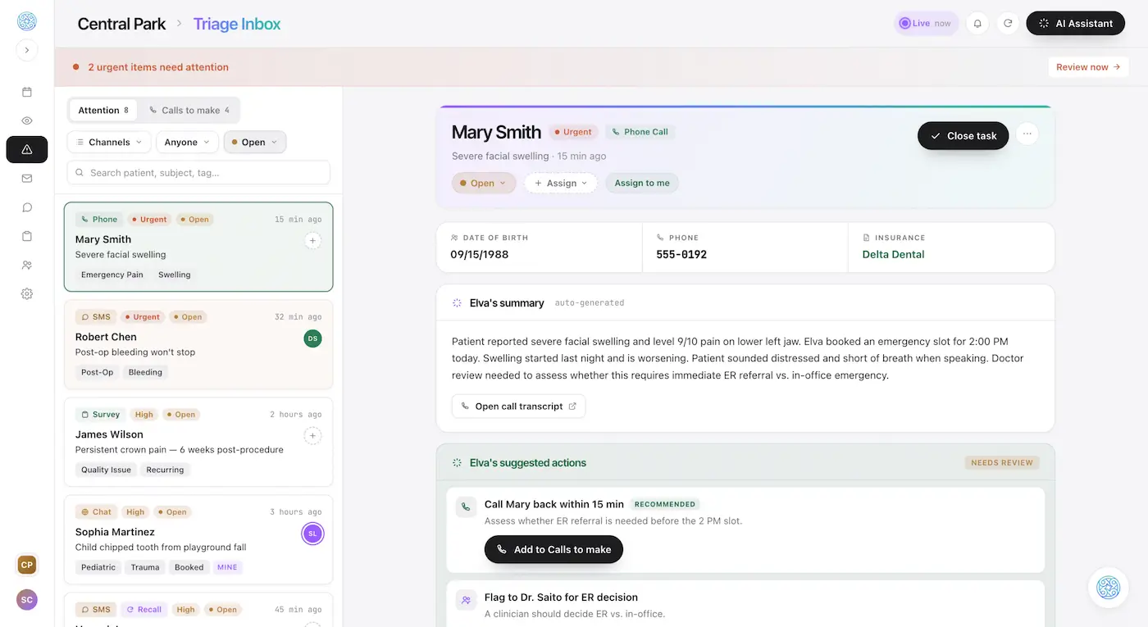Select the Robert Chen inbox card

[198, 344]
